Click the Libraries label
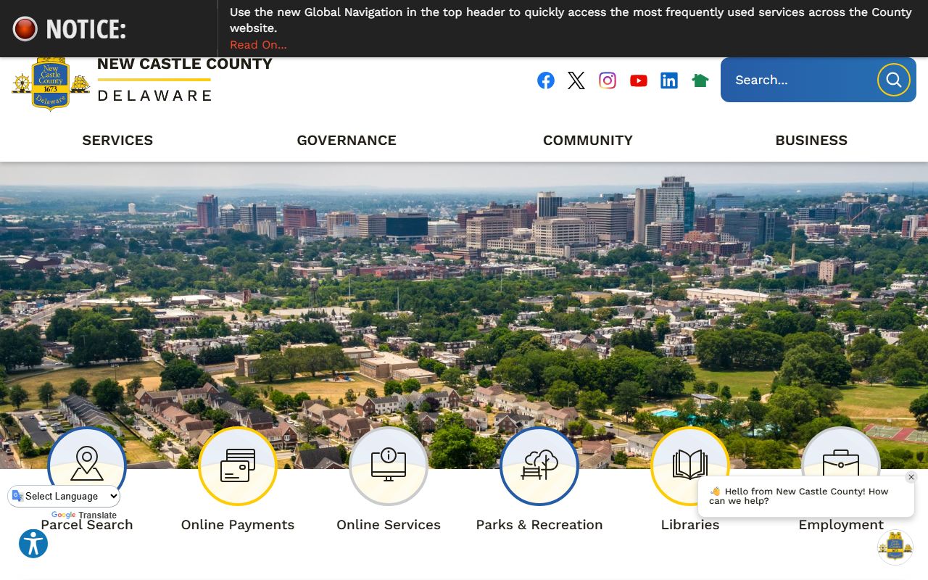The height and width of the screenshot is (580, 928). [x=690, y=525]
